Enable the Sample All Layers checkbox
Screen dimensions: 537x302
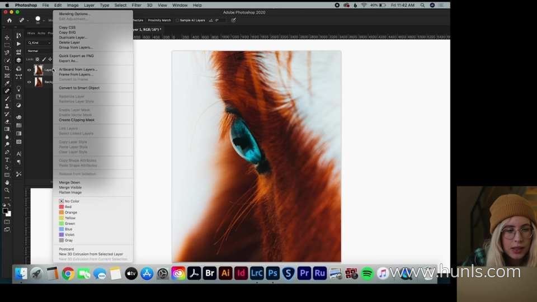(x=177, y=20)
